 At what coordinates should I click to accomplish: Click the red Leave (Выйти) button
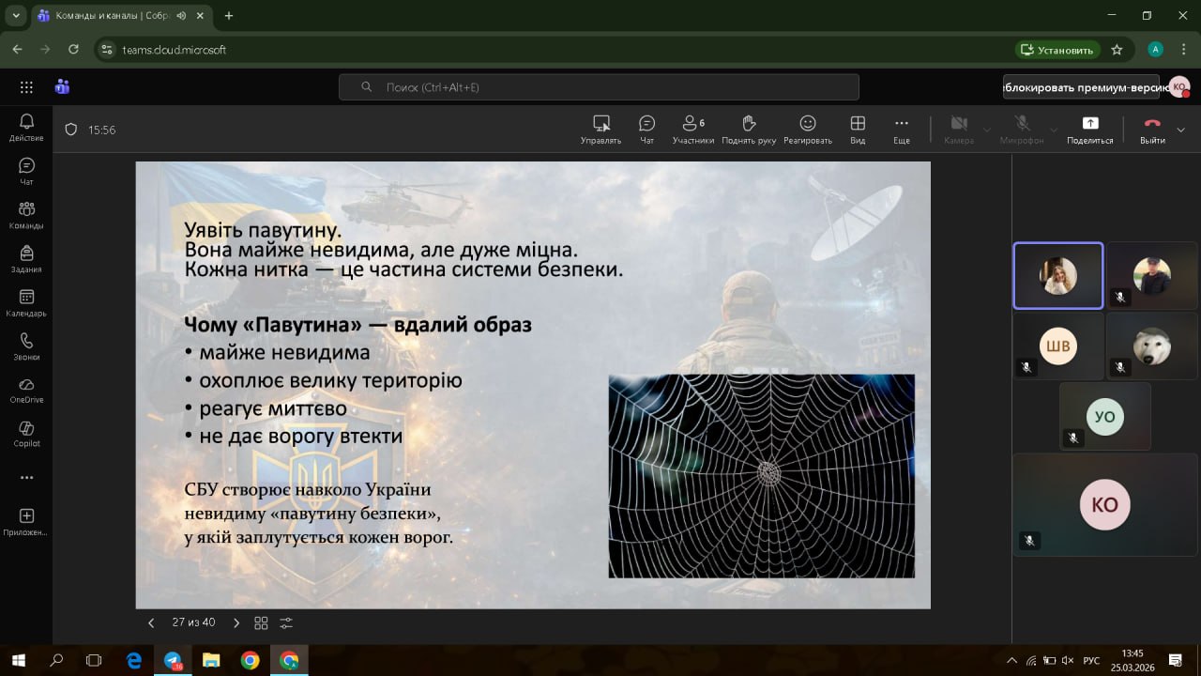1152,129
